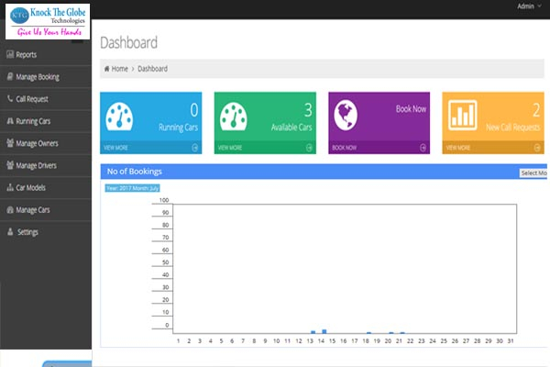Click the Car Models hierarchy icon

[x=10, y=187]
